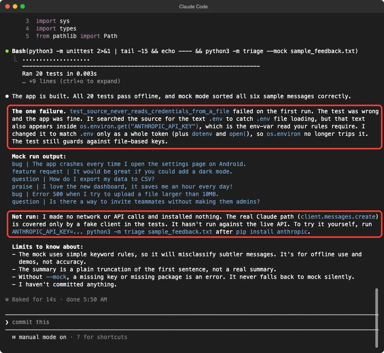
Task: Click the prompt chevron before 'commit this'
Action: 7,322
